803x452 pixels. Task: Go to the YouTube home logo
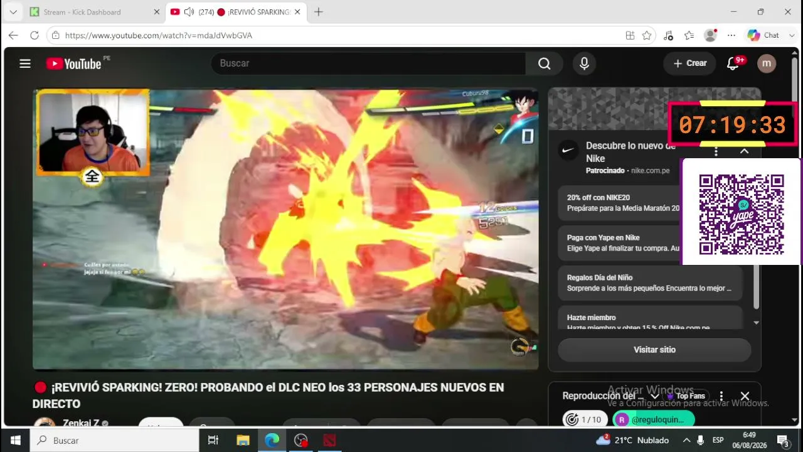tap(73, 63)
